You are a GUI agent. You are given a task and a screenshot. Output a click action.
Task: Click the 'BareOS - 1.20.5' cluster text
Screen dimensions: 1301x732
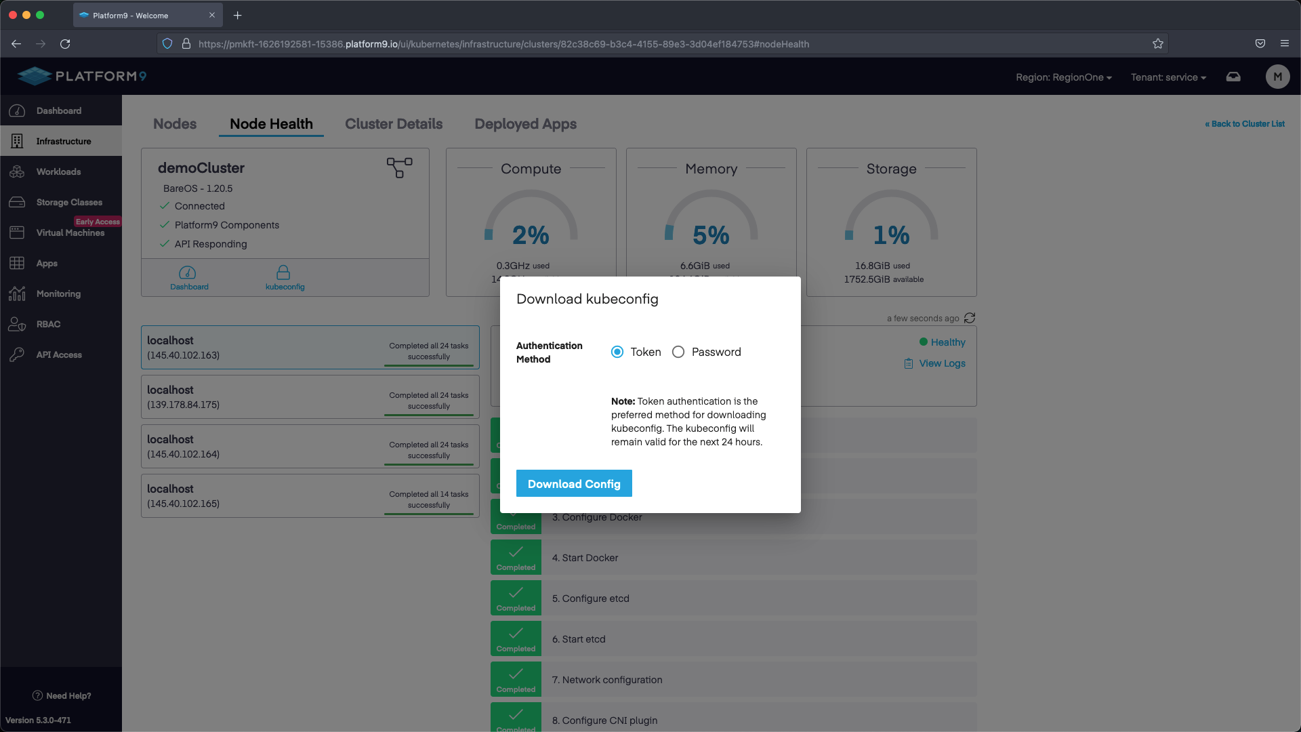(x=198, y=188)
